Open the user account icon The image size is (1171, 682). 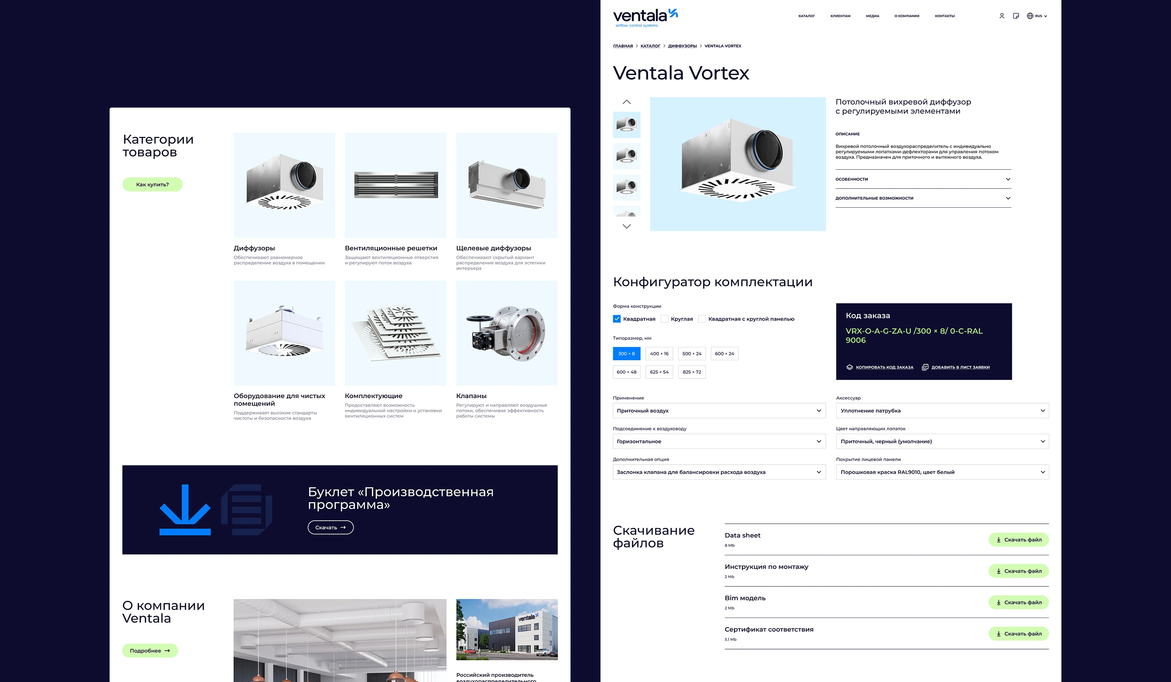click(x=1001, y=16)
